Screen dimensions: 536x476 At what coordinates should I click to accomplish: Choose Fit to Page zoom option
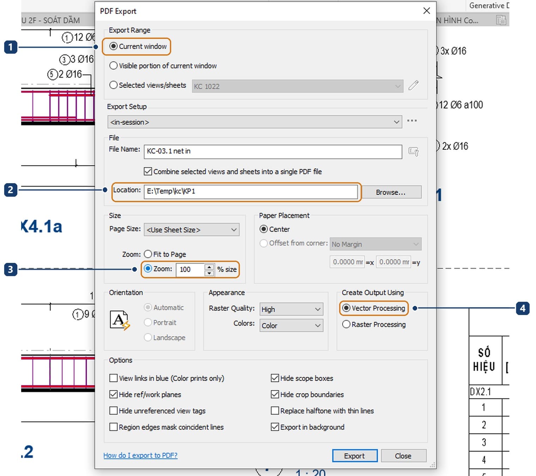165,254
